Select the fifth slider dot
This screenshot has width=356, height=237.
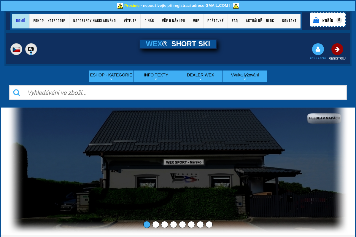182,225
